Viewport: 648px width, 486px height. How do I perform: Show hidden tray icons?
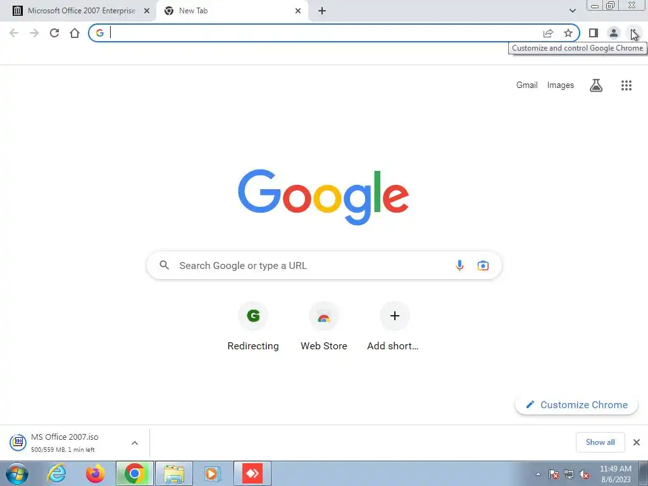(538, 475)
